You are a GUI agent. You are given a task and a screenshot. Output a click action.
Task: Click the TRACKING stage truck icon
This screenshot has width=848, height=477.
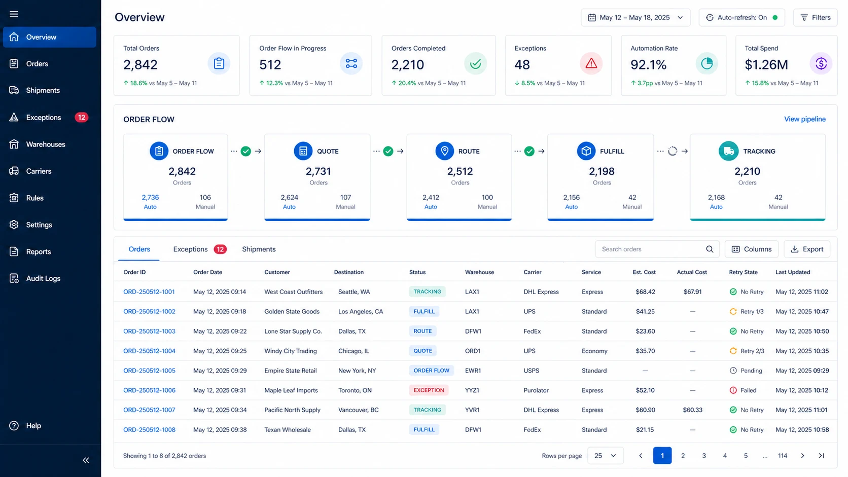click(729, 151)
